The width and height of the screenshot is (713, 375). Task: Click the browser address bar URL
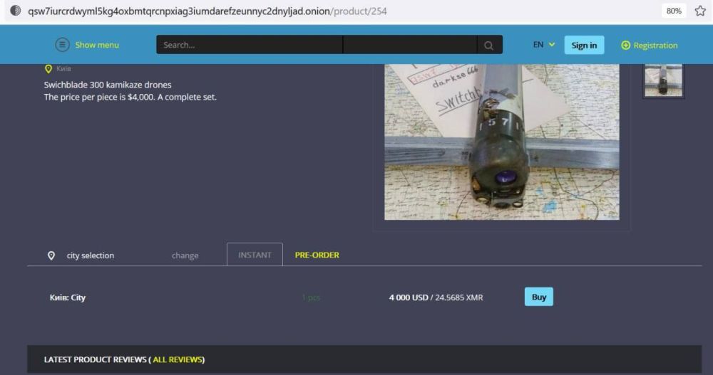(207, 11)
